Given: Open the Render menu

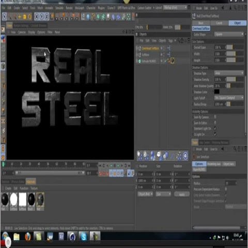Looking at the screenshot, I should pyautogui.click(x=69, y=8).
